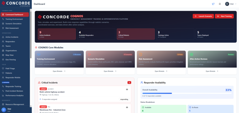Open Scenario Simulation sidebar item

[15, 24]
